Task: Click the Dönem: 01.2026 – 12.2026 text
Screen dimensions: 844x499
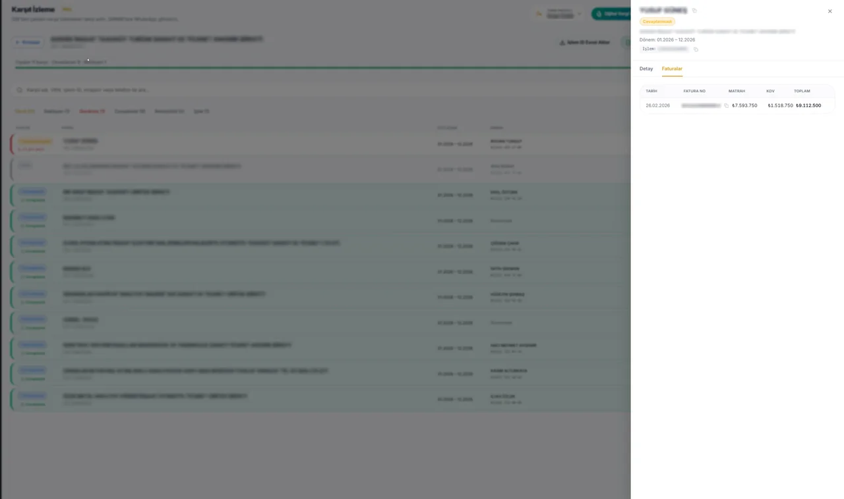Action: point(667,39)
